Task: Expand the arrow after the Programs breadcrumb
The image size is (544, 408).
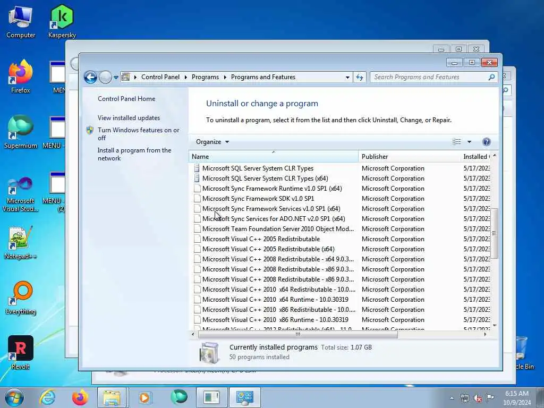Action: (x=225, y=77)
